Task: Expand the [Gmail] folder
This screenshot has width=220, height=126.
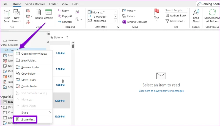Action: point(2,107)
